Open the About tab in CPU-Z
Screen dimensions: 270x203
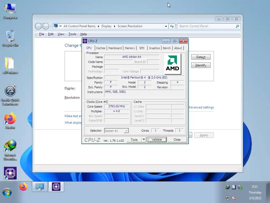pos(178,48)
